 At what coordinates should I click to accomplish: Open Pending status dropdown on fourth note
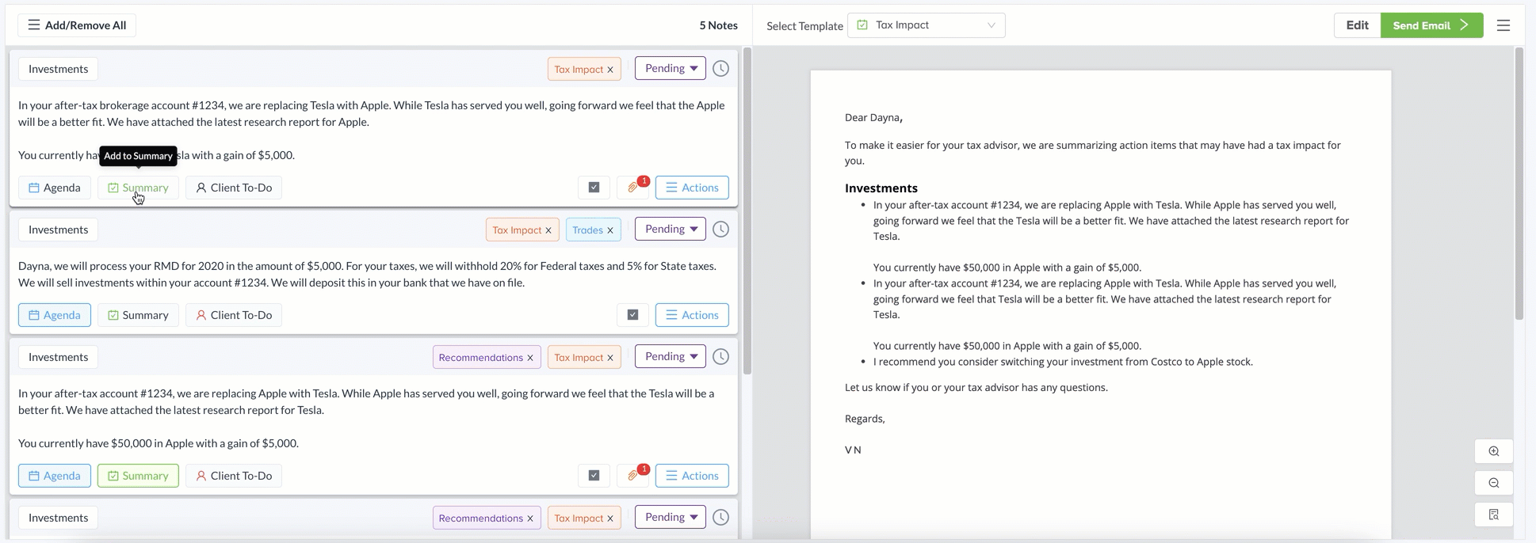tap(671, 517)
